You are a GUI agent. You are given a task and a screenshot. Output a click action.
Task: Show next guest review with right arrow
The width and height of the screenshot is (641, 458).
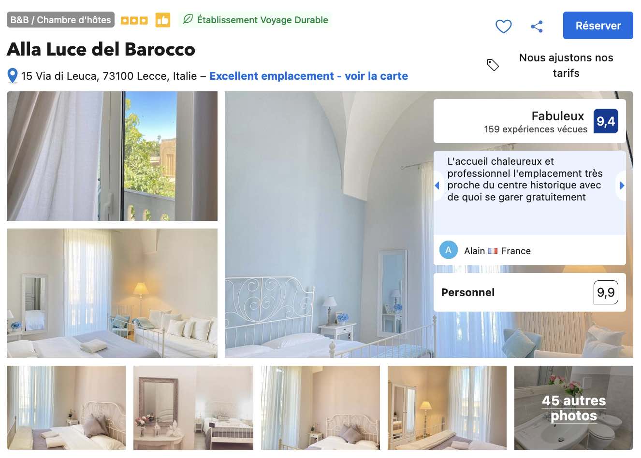click(622, 186)
